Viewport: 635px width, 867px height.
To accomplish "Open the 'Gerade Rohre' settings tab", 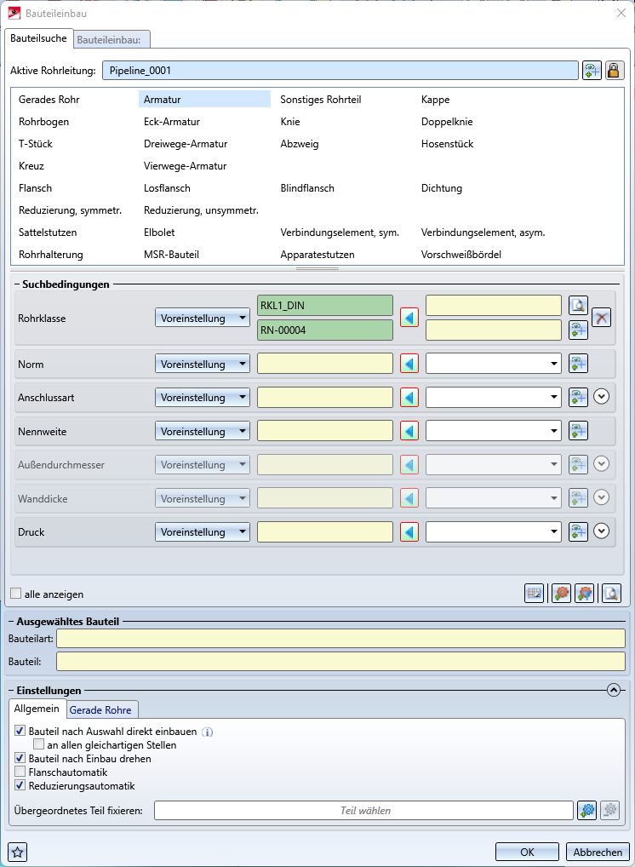I will tap(101, 709).
